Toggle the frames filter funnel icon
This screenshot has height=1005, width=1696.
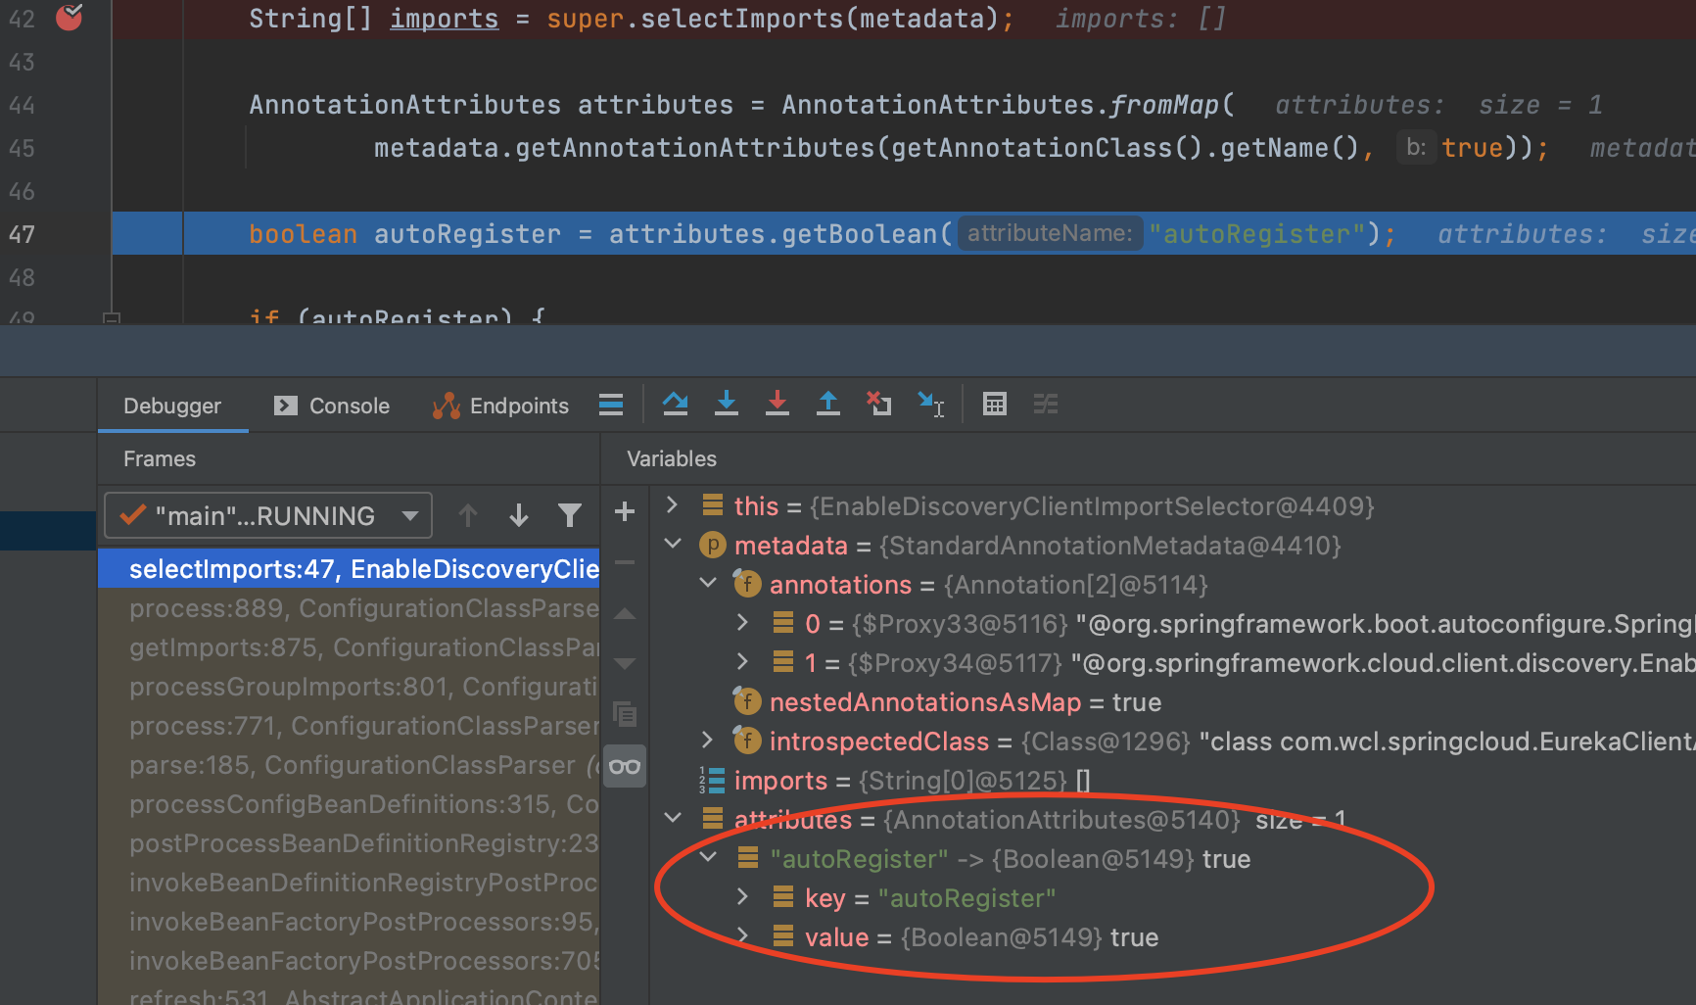click(570, 515)
